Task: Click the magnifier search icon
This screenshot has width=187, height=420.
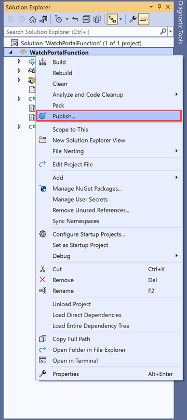Action: [x=163, y=32]
